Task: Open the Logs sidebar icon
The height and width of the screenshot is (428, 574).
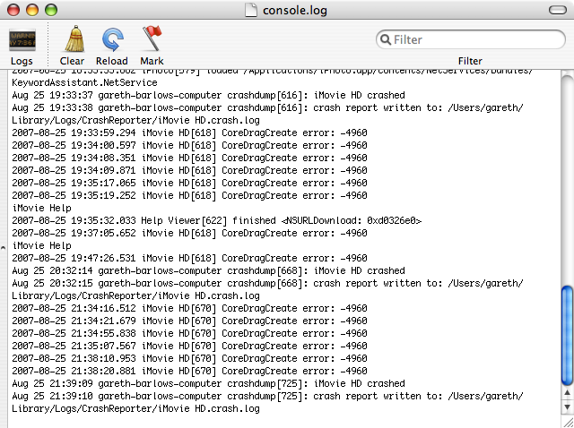Action: click(x=22, y=39)
